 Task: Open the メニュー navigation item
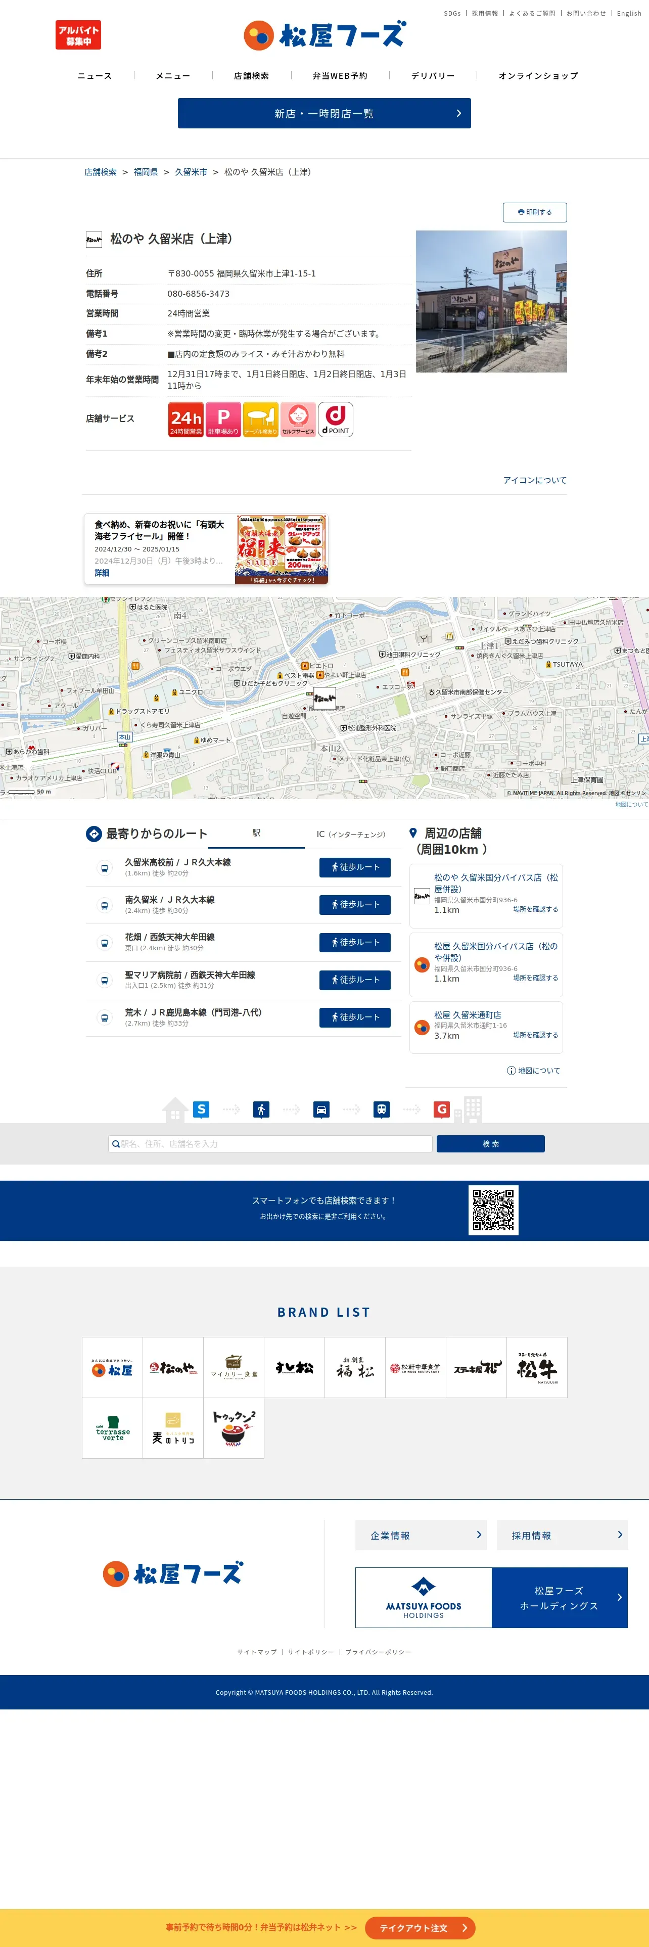[x=173, y=76]
